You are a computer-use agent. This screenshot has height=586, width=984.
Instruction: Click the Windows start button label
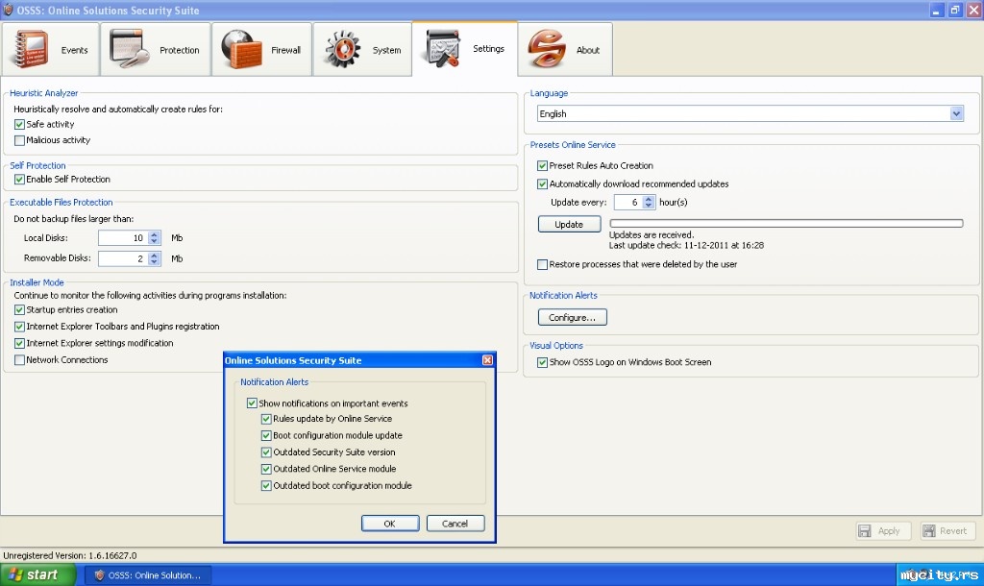[x=42, y=574]
